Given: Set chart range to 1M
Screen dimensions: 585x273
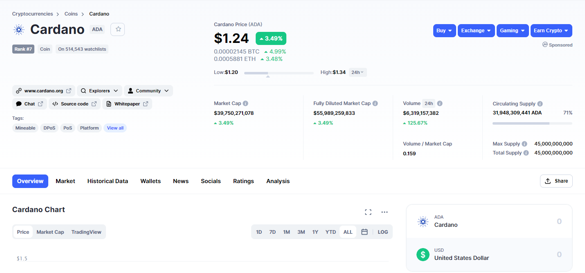Looking at the screenshot, I should pyautogui.click(x=286, y=232).
